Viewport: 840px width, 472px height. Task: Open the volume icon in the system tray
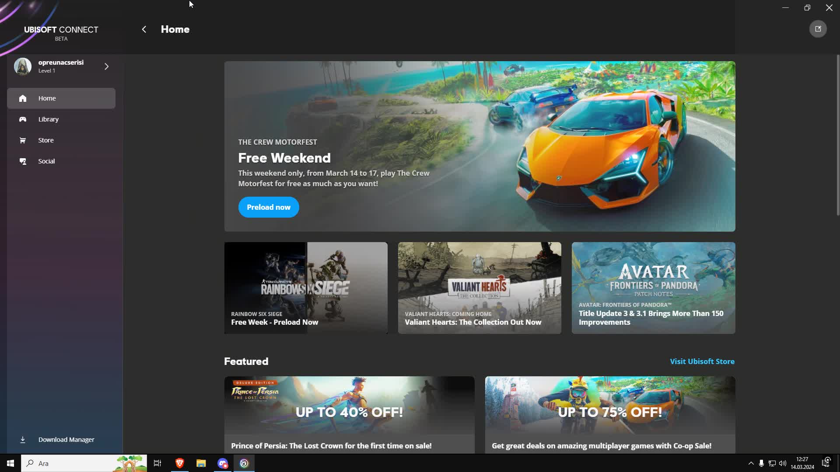[x=783, y=463]
